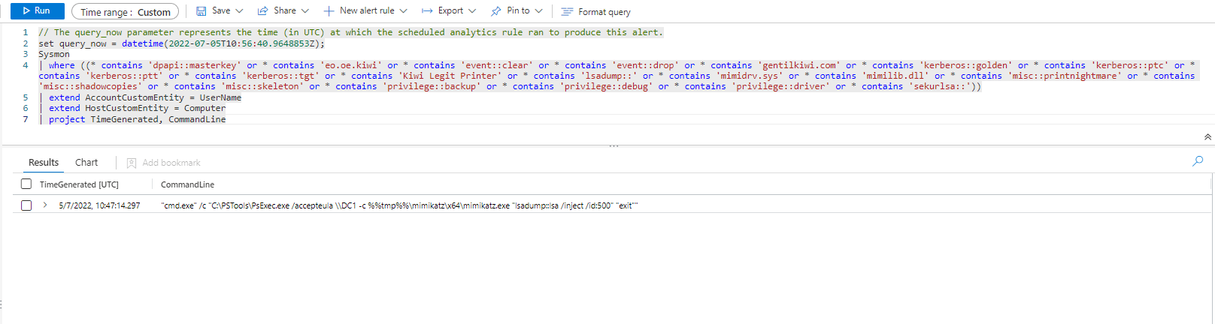Expand the 5/7/2022 result row

(x=45, y=205)
